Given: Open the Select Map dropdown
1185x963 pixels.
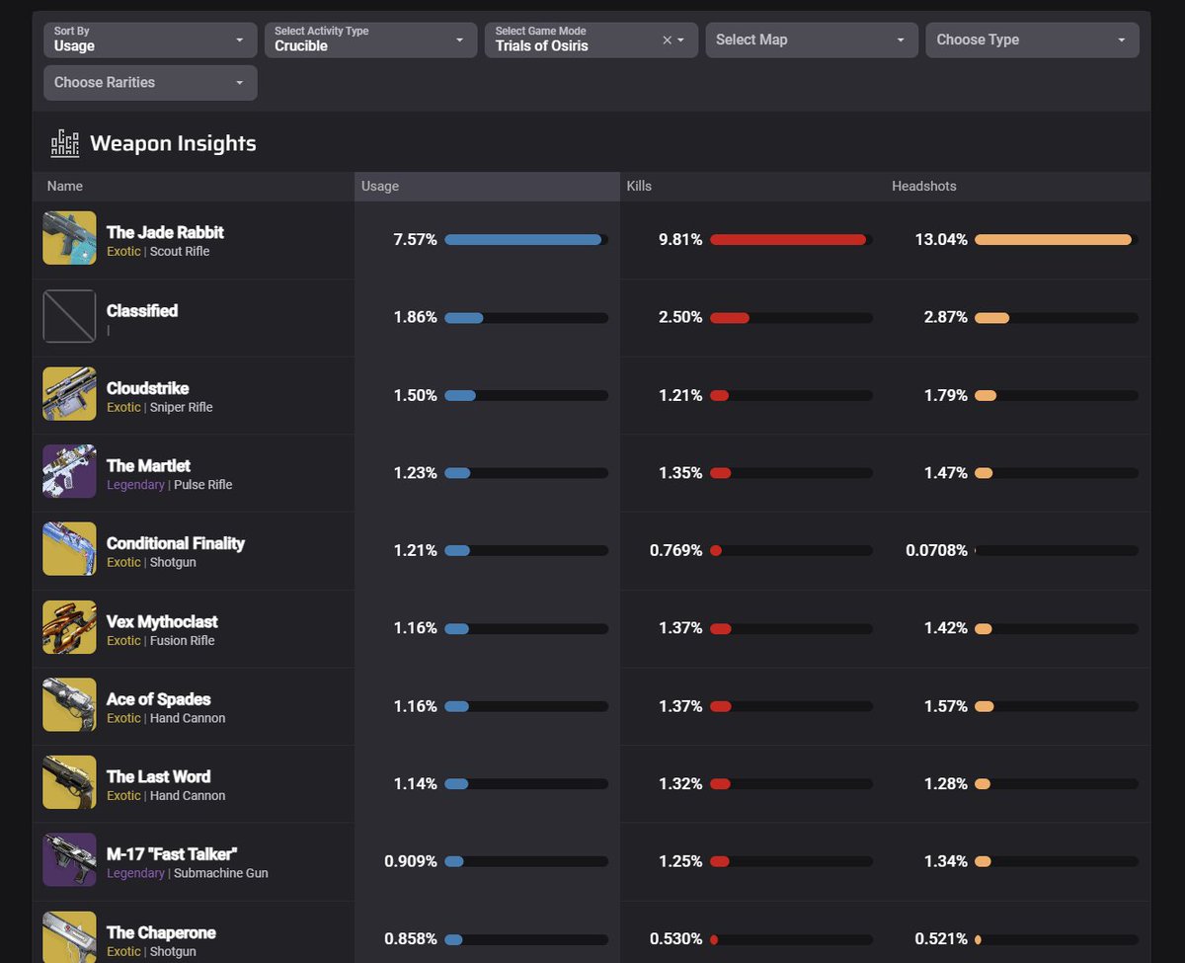Looking at the screenshot, I should [812, 40].
